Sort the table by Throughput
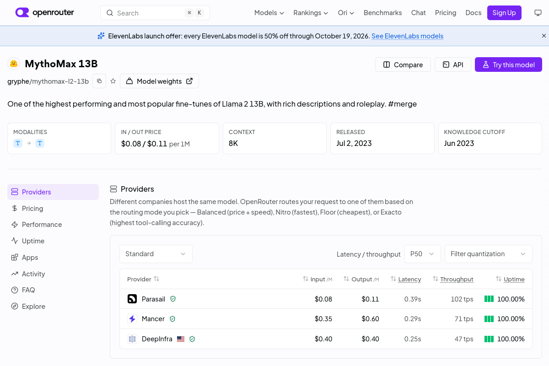This screenshot has height=366, width=549. coord(453,279)
